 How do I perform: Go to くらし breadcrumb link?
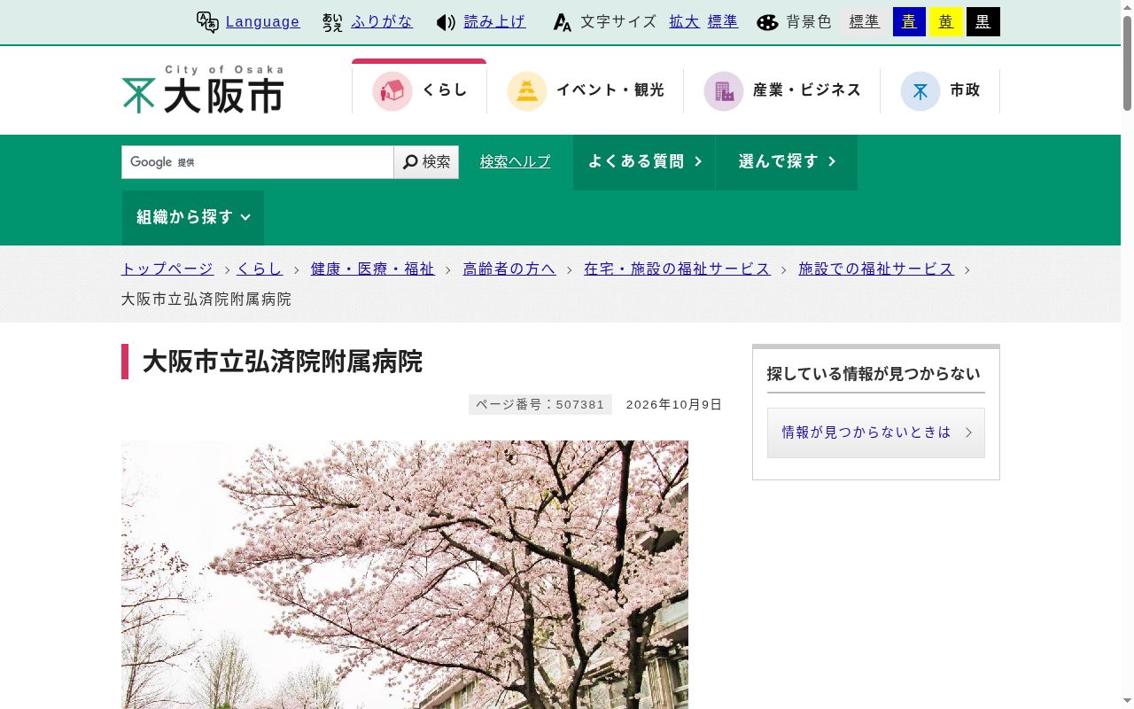click(x=260, y=269)
